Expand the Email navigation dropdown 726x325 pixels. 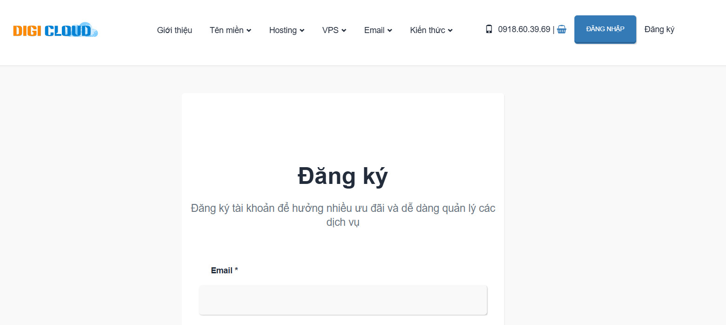[x=390, y=31]
